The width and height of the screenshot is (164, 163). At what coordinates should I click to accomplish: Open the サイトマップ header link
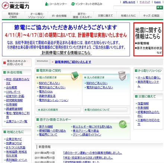coord(145,2)
